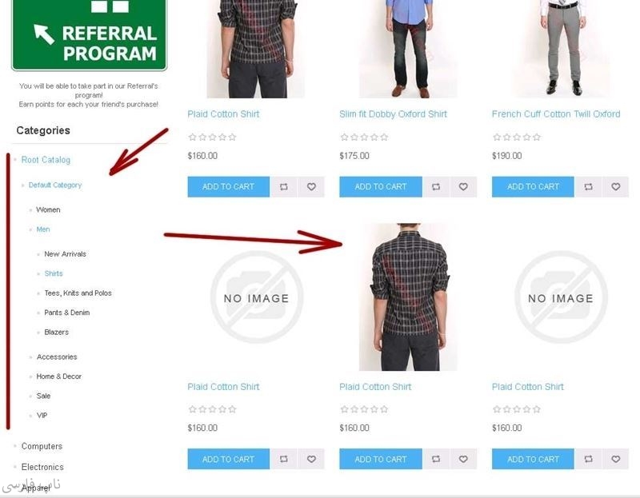Go to Pants & Denim subcategory
Screen dimensions: 640x498
tap(67, 313)
